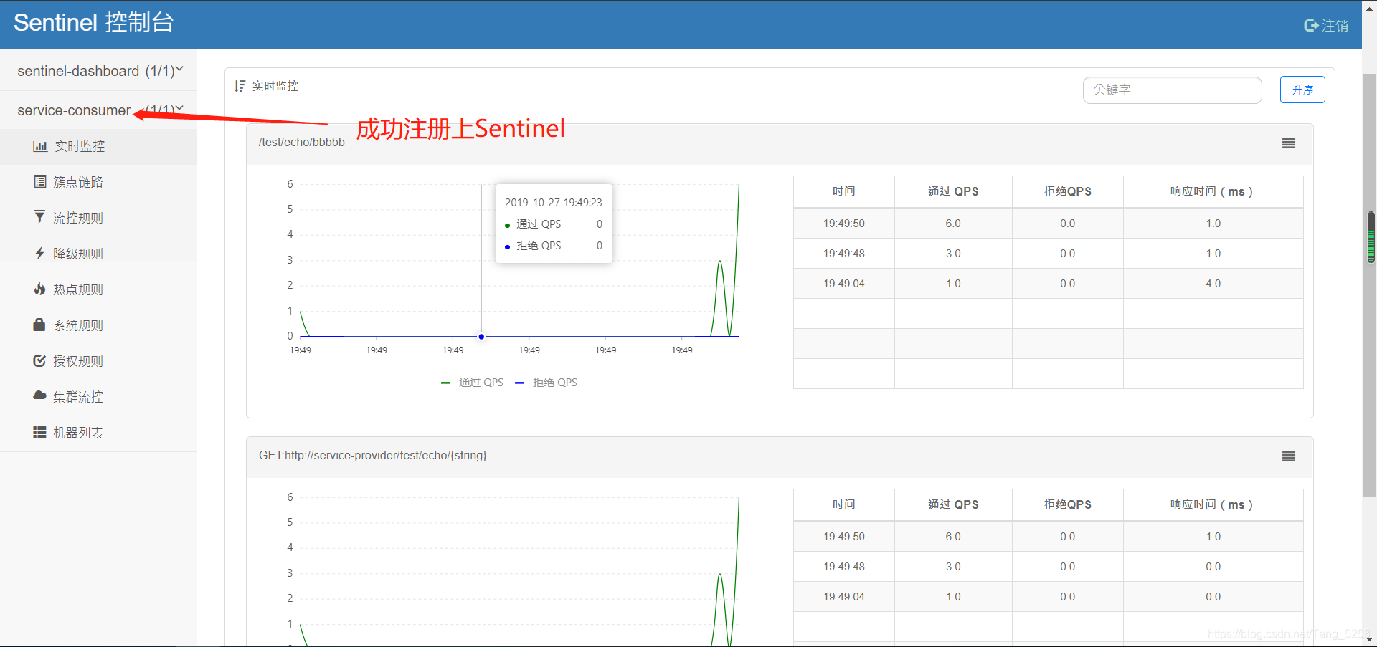The width and height of the screenshot is (1377, 647).
Task: Click 响应时间 ( ms ) header in second table
Action: tap(1213, 504)
